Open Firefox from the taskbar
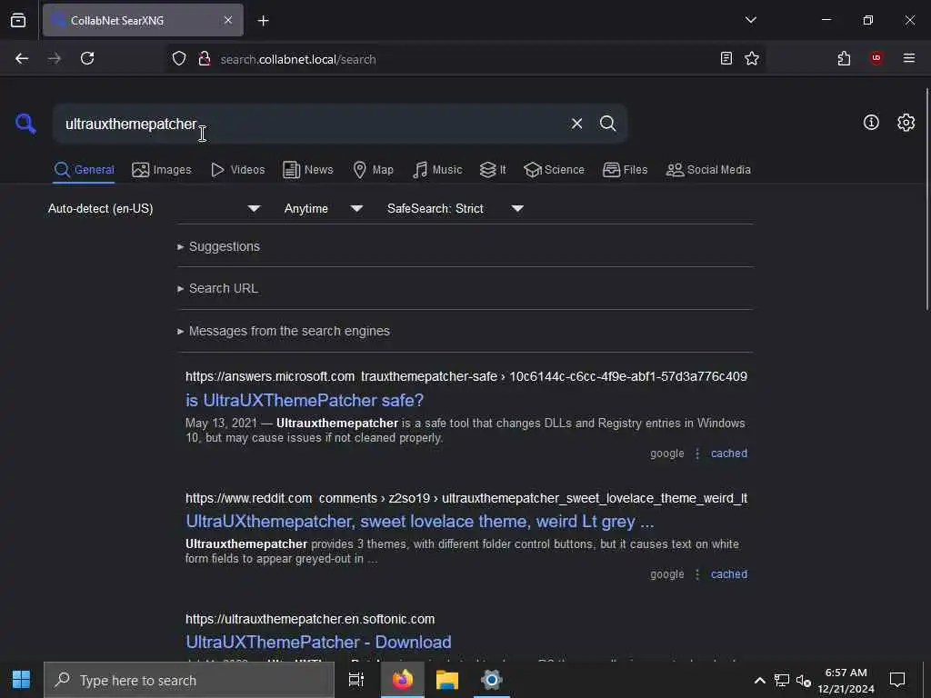Viewport: 931px width, 698px height. point(403,680)
